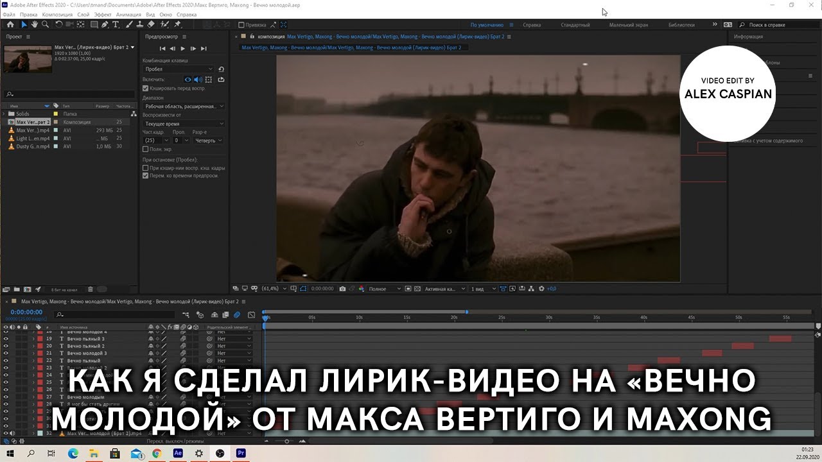Open the 'Эффект' menu

tap(103, 14)
